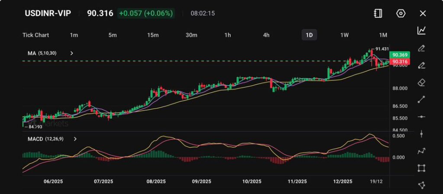Select the eraser tool in sidebar

(421, 82)
